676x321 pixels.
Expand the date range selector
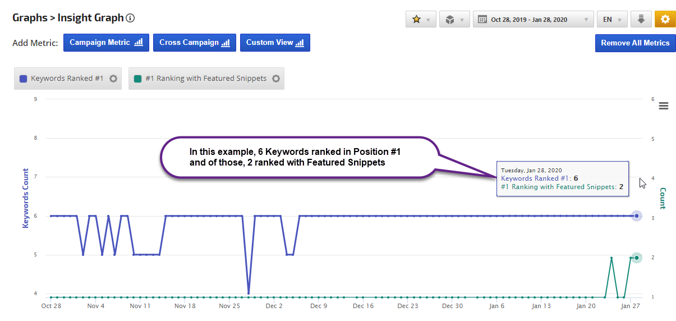[533, 20]
